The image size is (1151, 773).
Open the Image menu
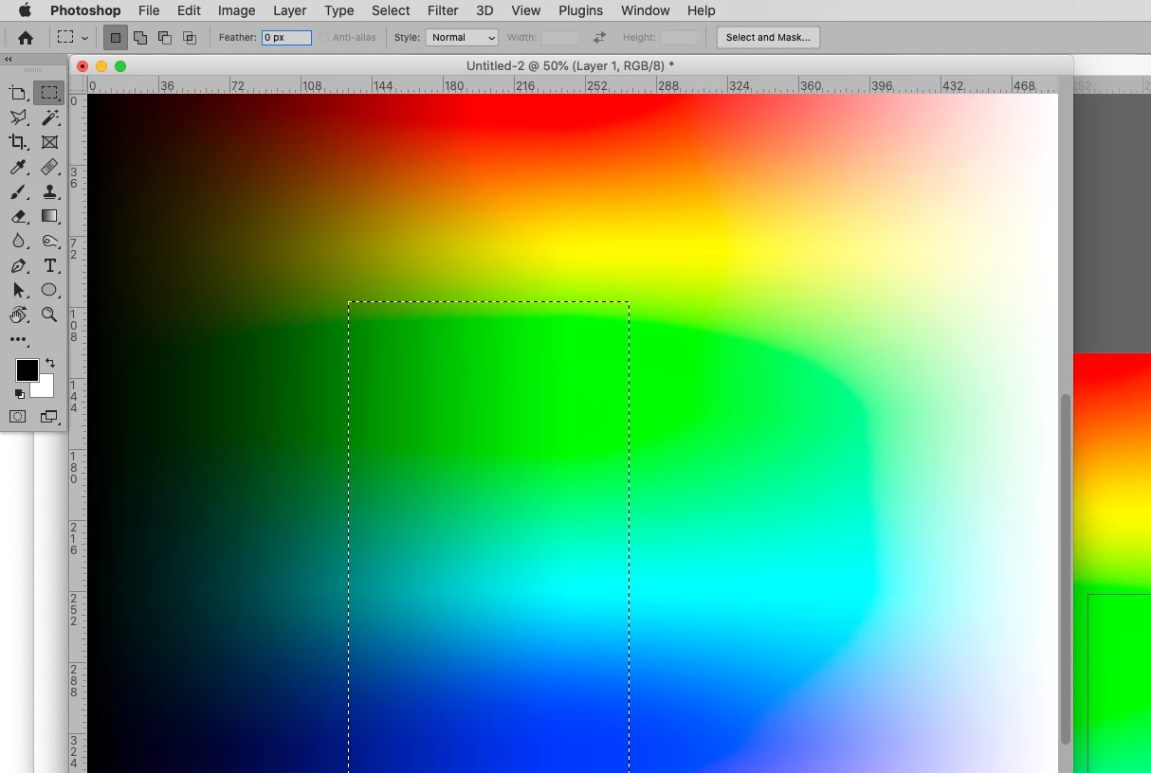[x=236, y=10]
